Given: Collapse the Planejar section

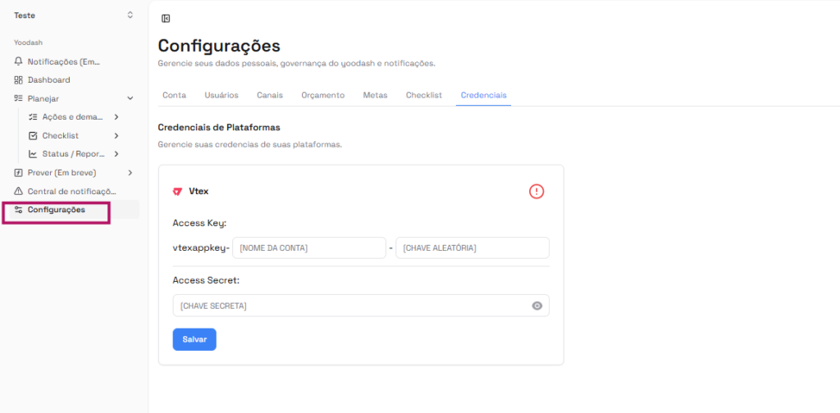Looking at the screenshot, I should [x=130, y=98].
